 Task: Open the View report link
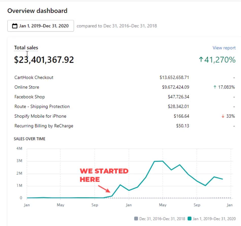coord(224,48)
